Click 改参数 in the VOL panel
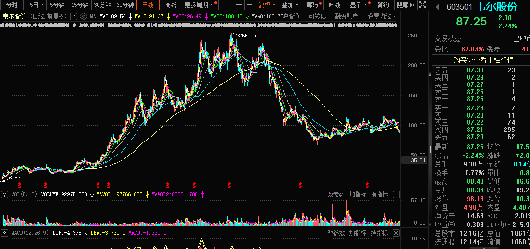 336,194
